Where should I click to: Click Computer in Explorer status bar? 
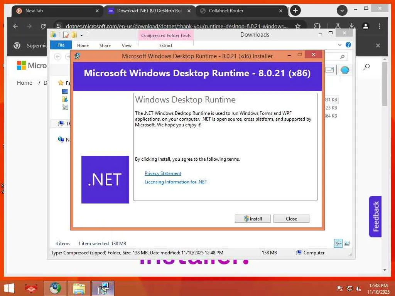[311, 253]
